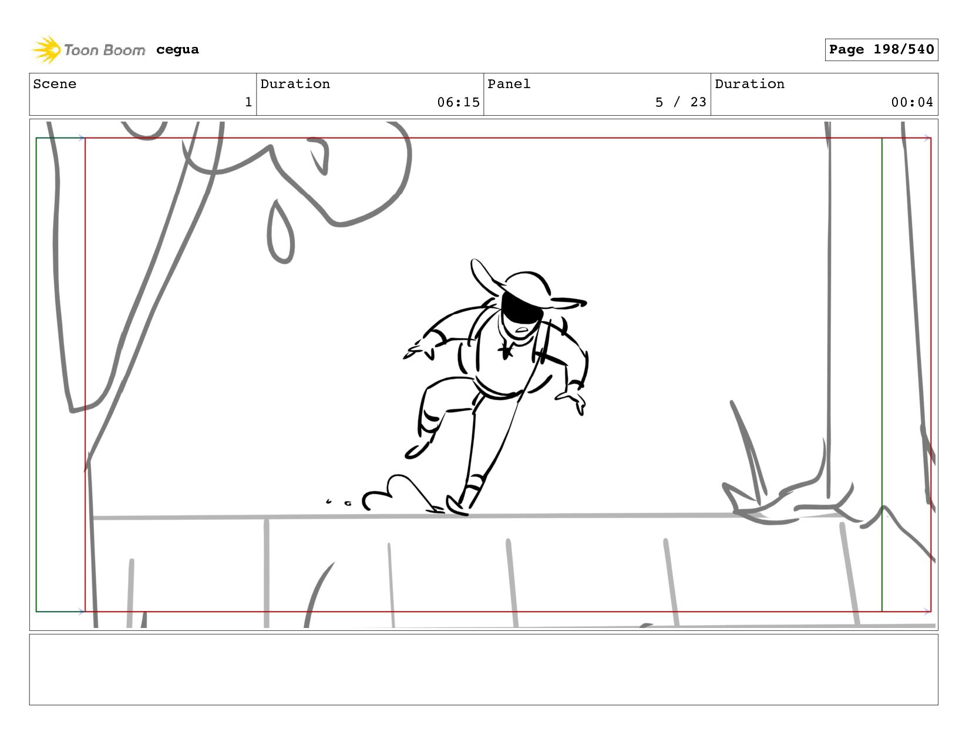
Task: Click the 'Panel' header label
Action: click(509, 84)
